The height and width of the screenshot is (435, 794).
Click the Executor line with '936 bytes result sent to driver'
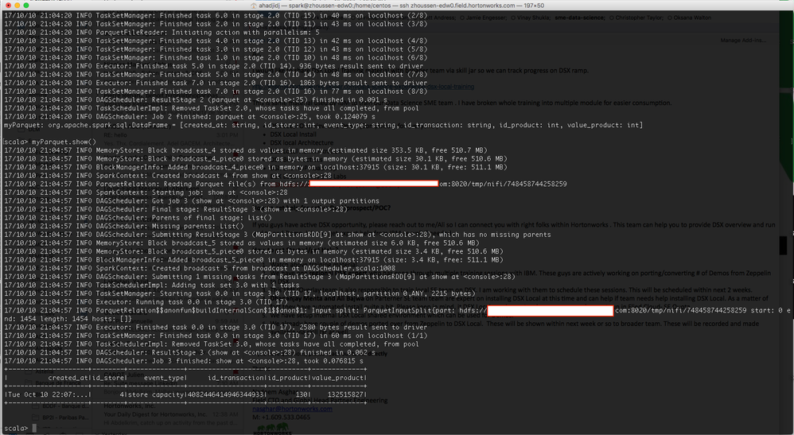(x=213, y=66)
